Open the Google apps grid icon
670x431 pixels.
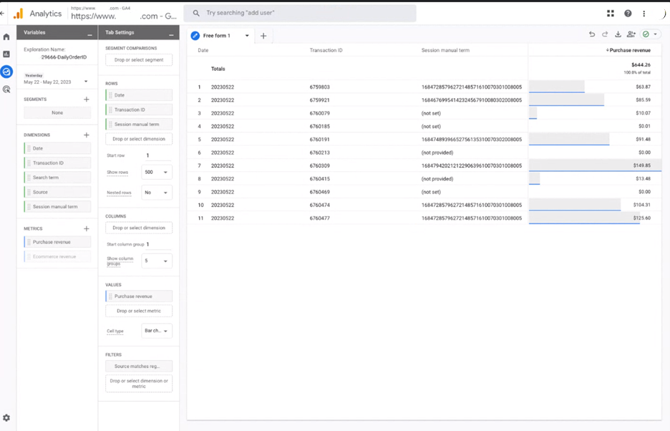611,14
